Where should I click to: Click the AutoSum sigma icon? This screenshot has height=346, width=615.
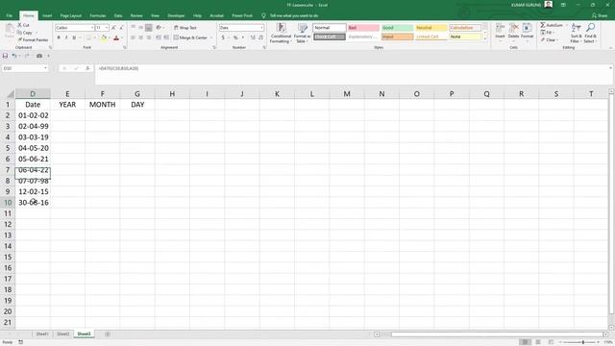tap(543, 25)
